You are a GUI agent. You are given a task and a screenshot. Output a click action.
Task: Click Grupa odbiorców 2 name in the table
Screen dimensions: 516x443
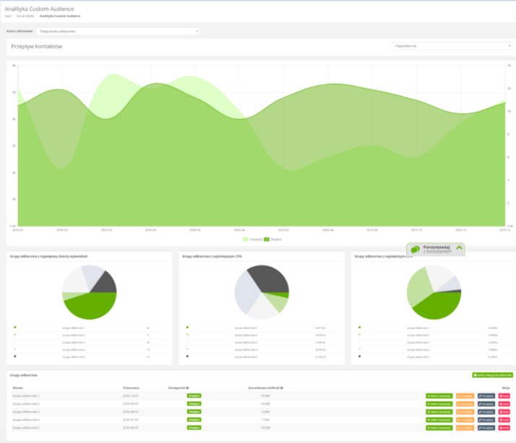click(x=27, y=404)
